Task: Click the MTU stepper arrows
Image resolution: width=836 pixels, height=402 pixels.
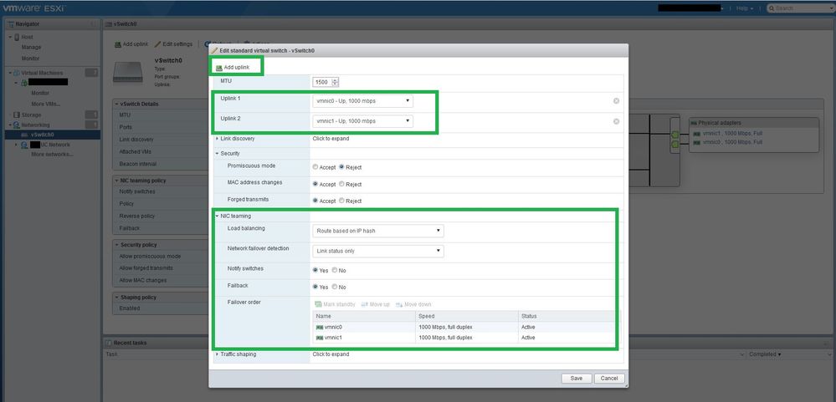Action: click(x=335, y=82)
